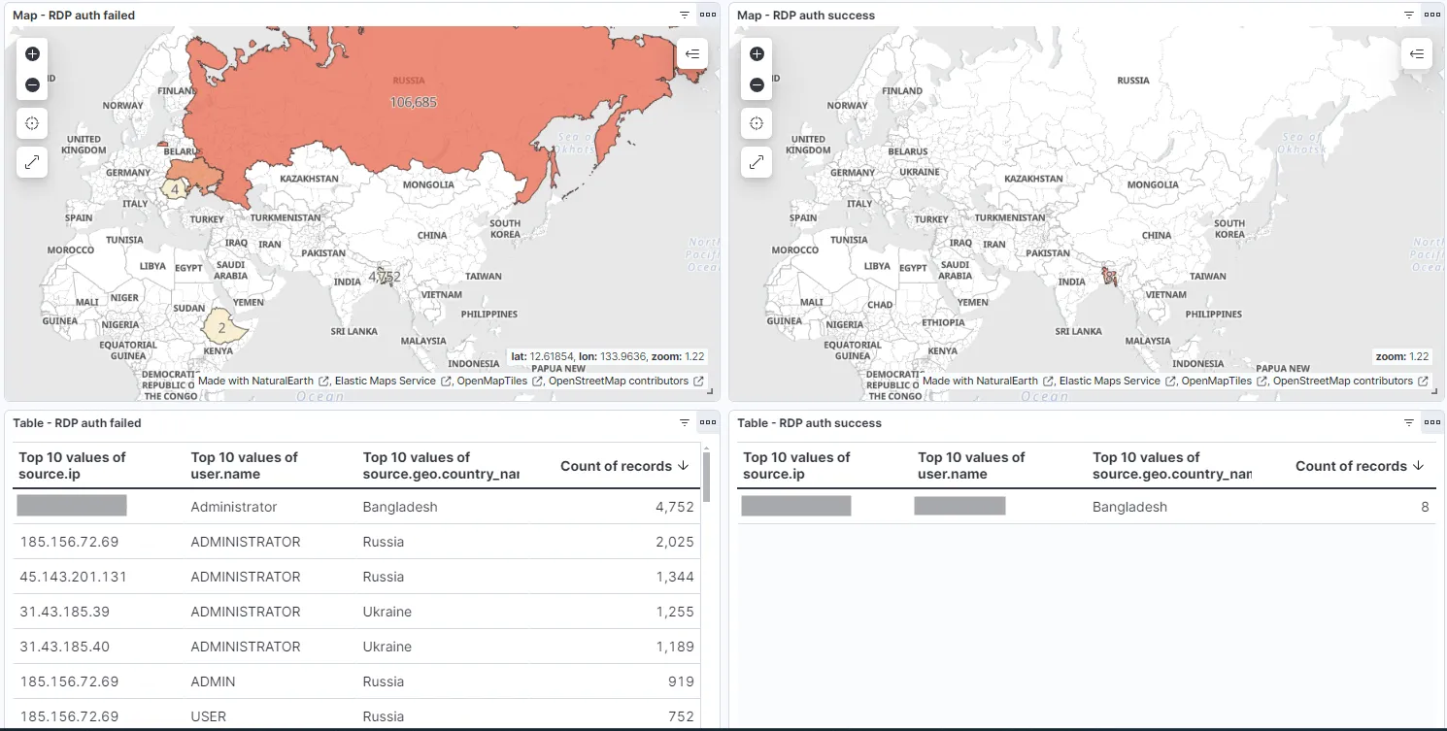Screen dimensions: 1447x731
Task: Zoom in on the RDP auth success map
Action: [x=757, y=53]
